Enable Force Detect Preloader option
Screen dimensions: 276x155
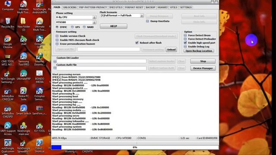pos(185,39)
